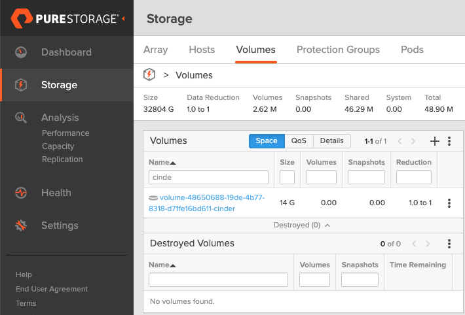Open Capacity under Analysis
465x315 pixels.
(58, 146)
